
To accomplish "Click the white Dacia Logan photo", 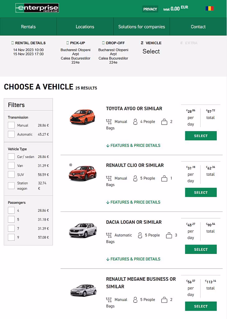I will pyautogui.click(x=83, y=230).
